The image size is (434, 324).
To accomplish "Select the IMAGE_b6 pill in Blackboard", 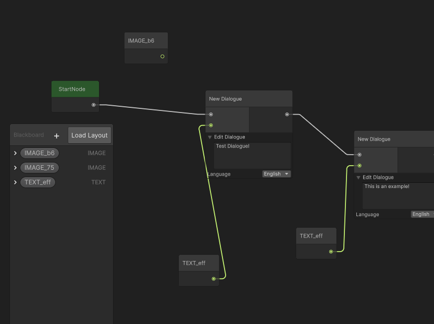I will click(x=40, y=153).
